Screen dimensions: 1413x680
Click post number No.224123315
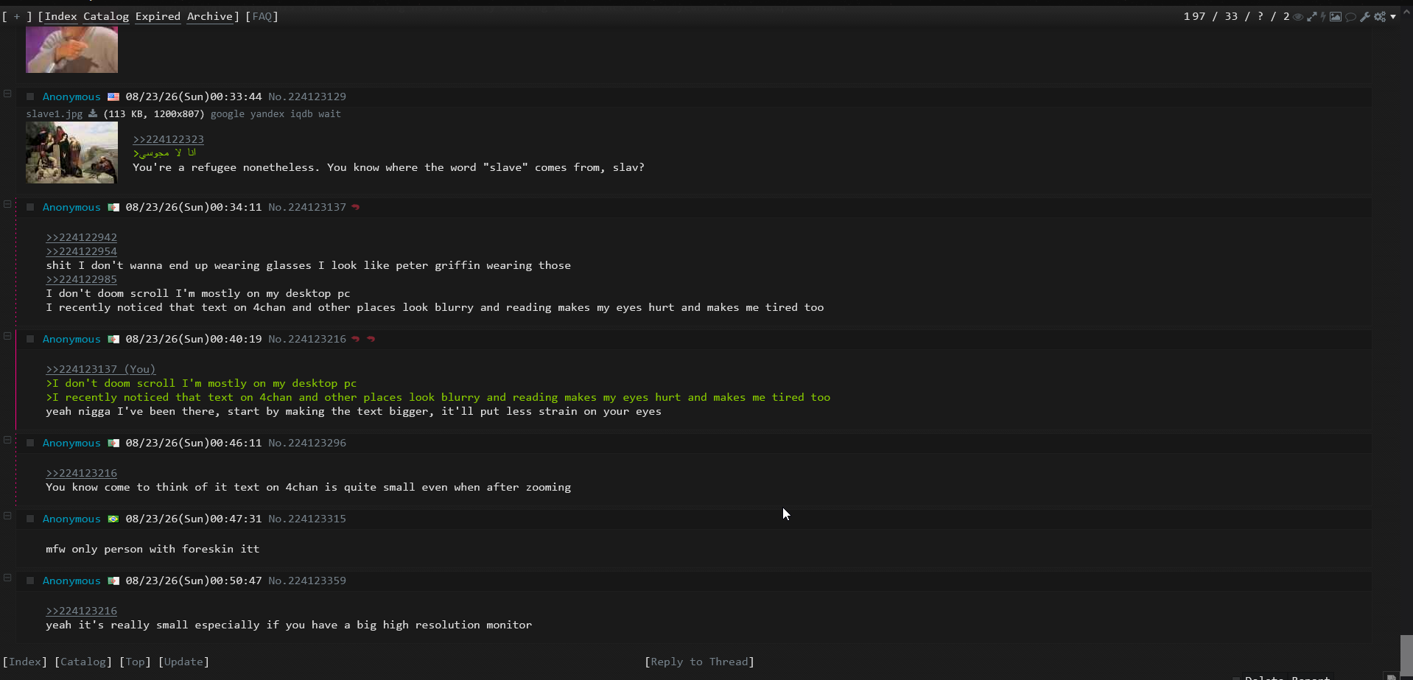point(307,519)
